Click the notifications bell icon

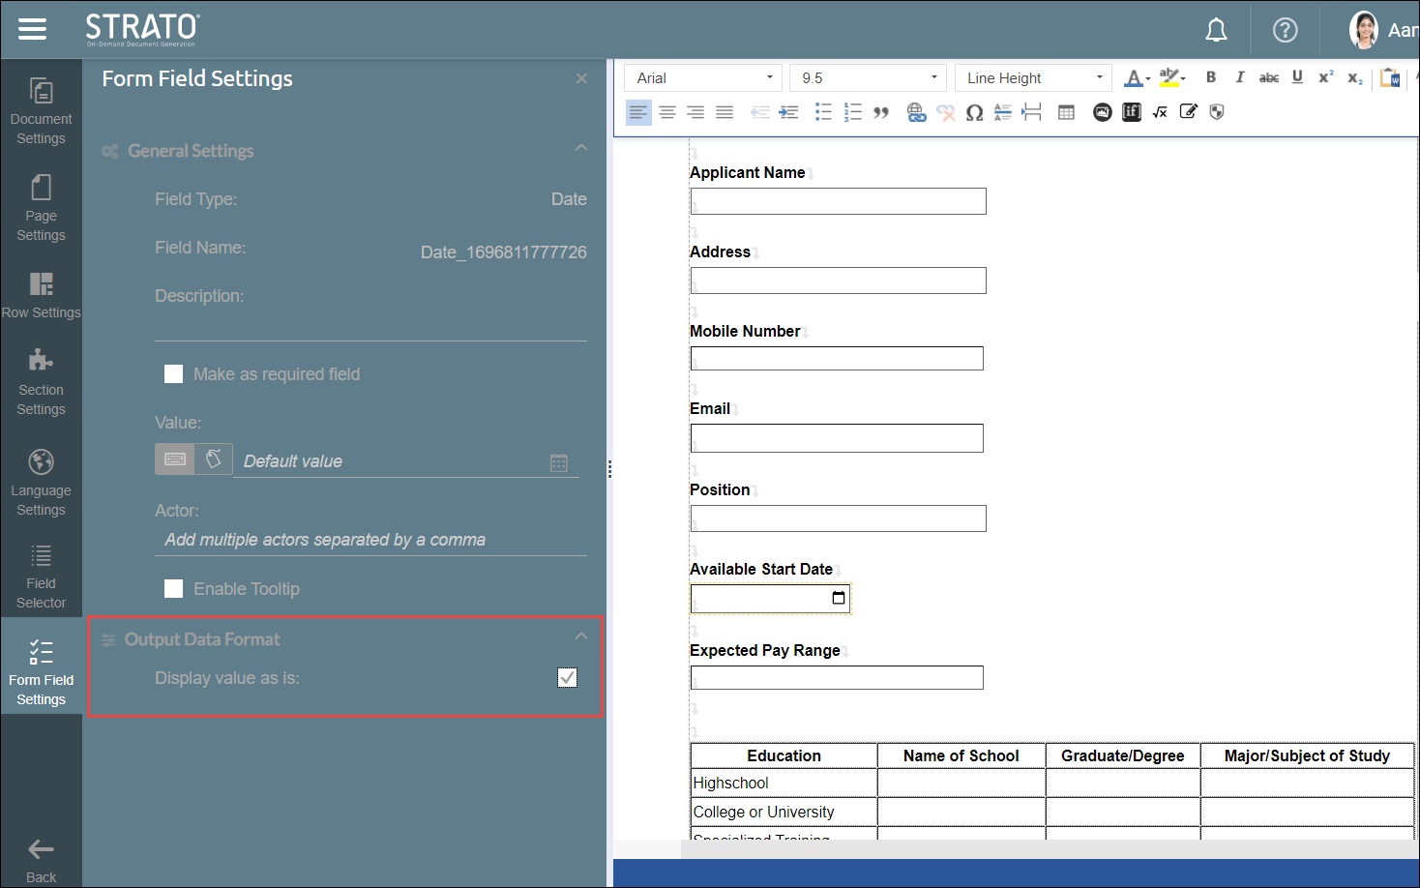click(x=1216, y=30)
